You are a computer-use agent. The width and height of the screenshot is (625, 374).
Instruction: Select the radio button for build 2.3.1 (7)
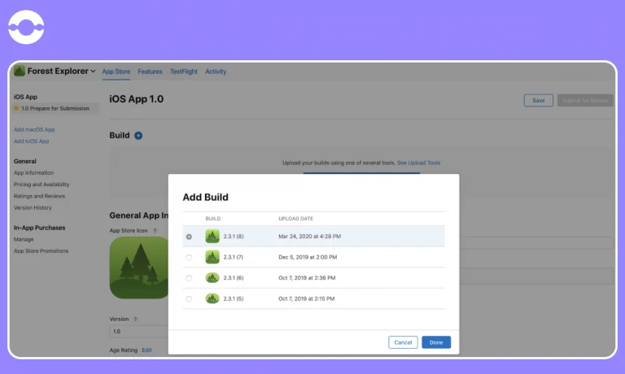click(189, 257)
